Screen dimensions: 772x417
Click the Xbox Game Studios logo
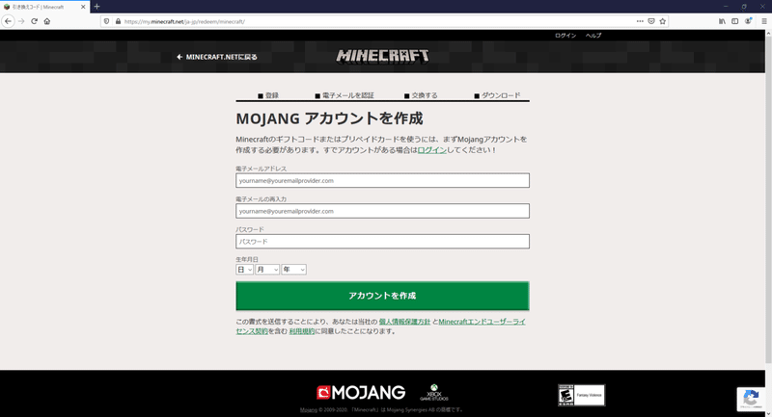point(433,392)
